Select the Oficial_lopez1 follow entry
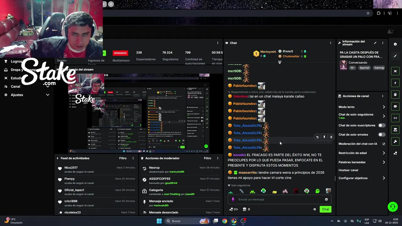 [96, 192]
